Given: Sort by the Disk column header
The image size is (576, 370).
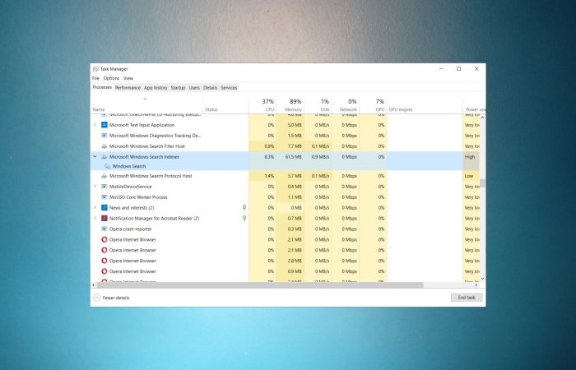Looking at the screenshot, I should pos(318,106).
